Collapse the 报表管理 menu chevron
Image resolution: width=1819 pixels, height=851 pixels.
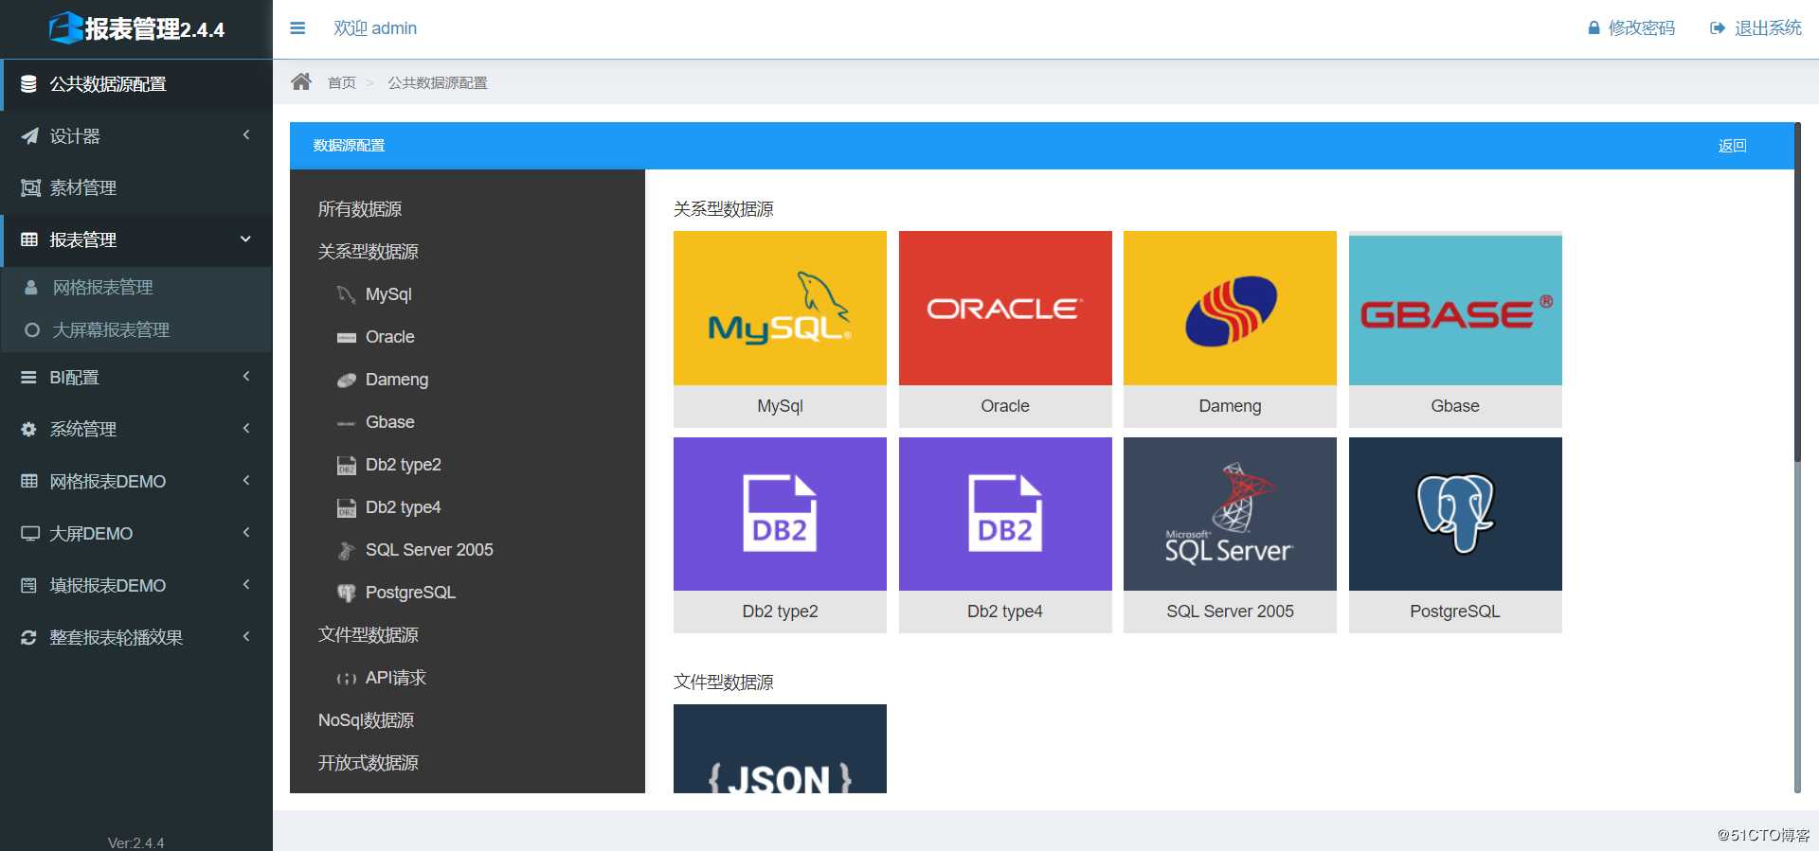click(x=246, y=239)
